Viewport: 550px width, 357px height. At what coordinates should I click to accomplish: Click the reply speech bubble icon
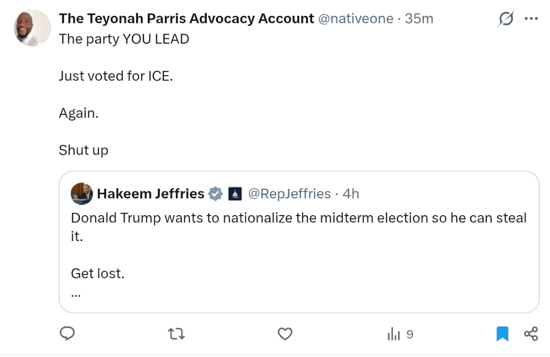(67, 334)
